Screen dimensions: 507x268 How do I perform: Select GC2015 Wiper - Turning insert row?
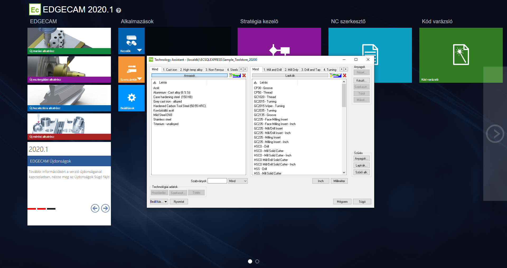tap(269, 106)
